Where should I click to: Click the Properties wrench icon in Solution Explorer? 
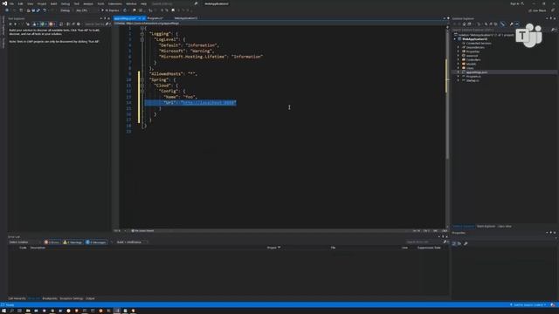(x=511, y=24)
